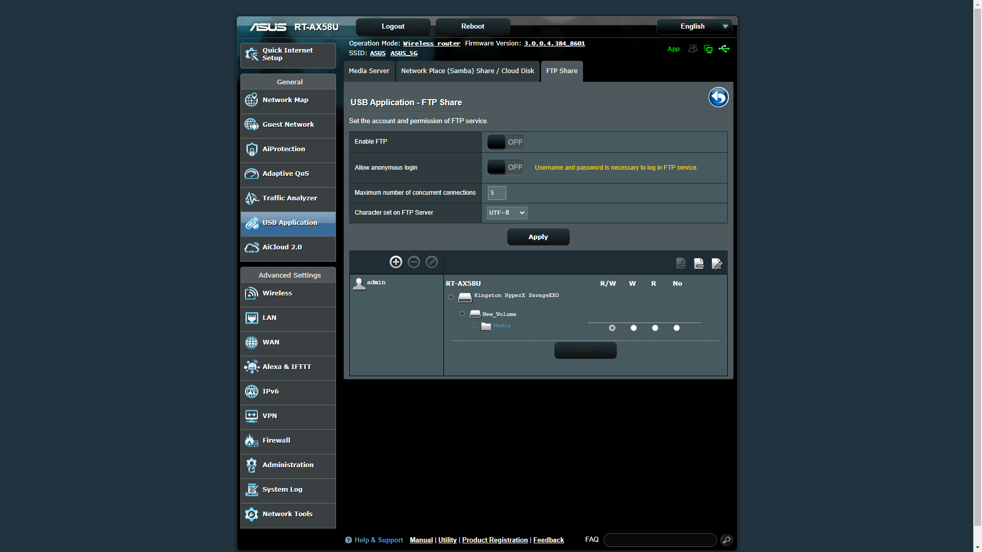Click the Apply button
Viewport: 982px width, 552px height.
[x=538, y=237]
